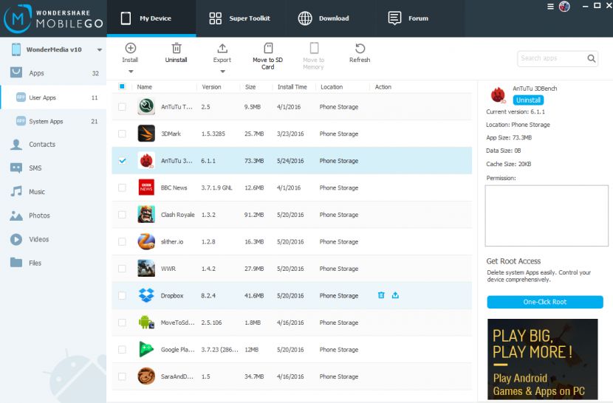Click the Play Big Play More ad banner
613x403 pixels.
(543, 359)
